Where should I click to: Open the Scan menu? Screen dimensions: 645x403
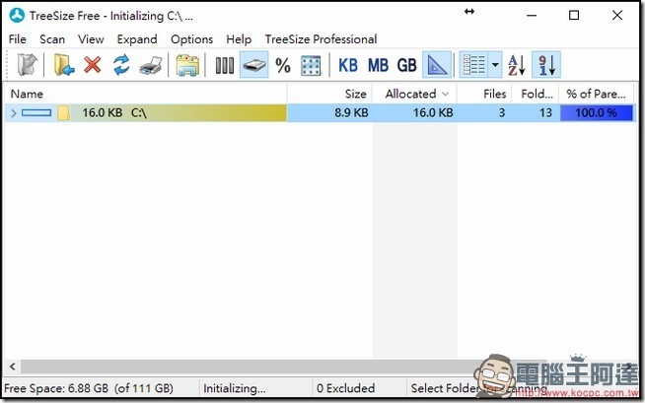[52, 39]
